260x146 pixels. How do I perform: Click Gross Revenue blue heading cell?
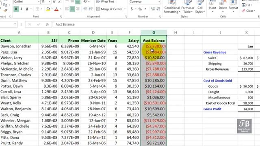220,52
